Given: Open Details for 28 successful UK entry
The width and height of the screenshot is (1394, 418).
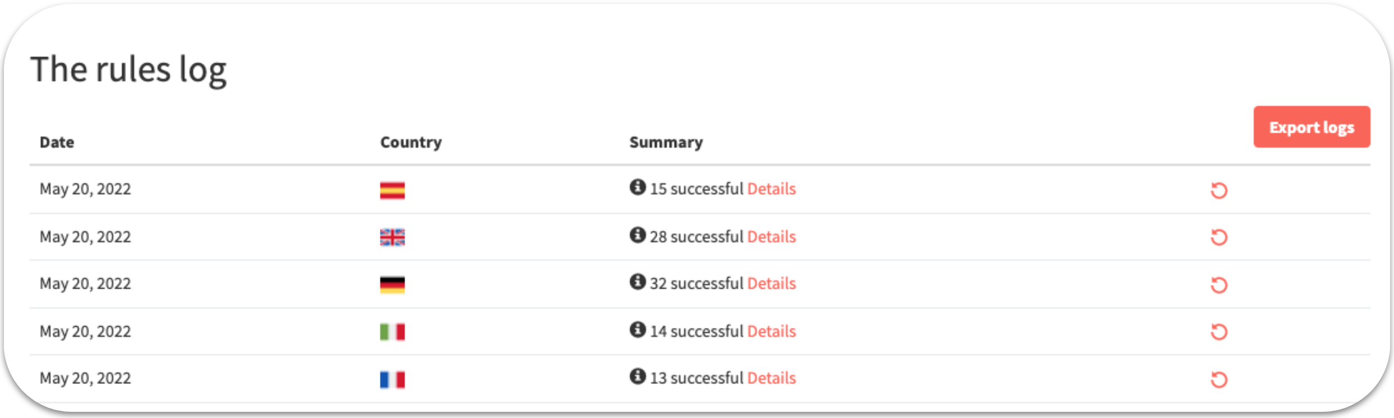Looking at the screenshot, I should click(772, 237).
